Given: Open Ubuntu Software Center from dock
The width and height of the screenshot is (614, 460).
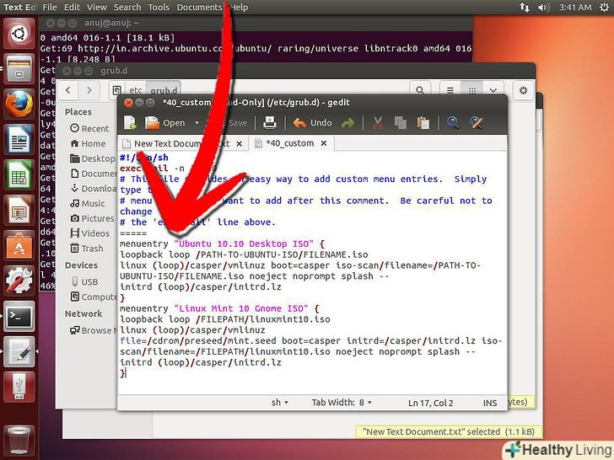Looking at the screenshot, I should coord(19,246).
